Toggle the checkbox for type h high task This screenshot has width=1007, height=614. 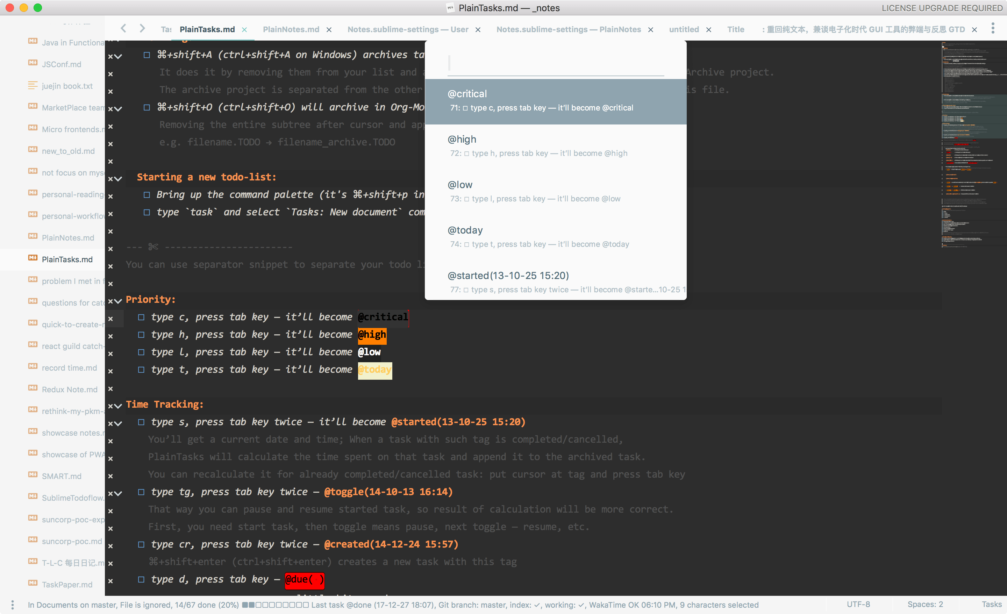[x=141, y=335]
